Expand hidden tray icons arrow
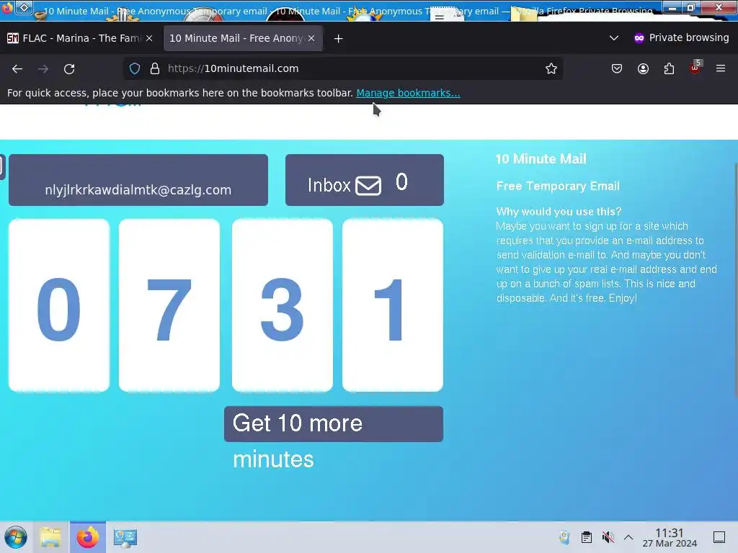The image size is (738, 553). 628,537
